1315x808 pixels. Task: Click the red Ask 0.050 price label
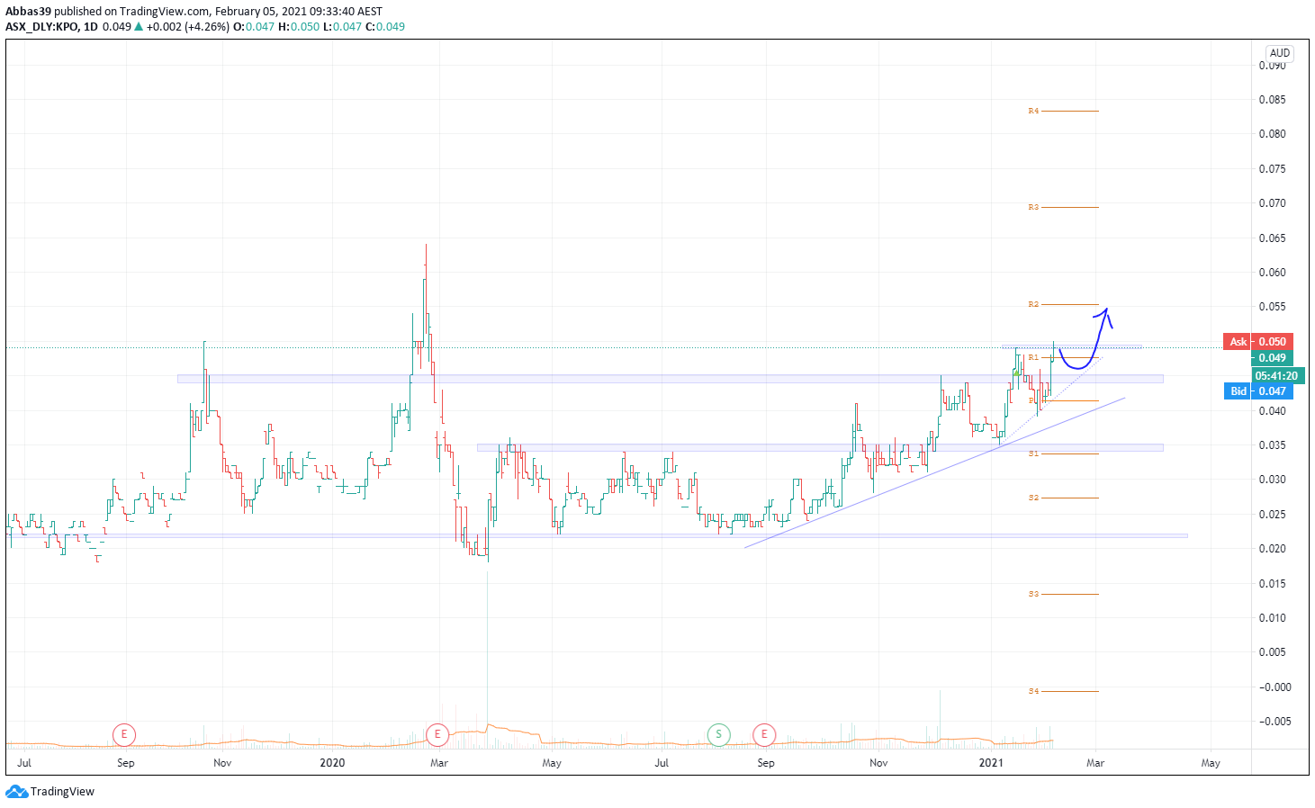click(1257, 342)
